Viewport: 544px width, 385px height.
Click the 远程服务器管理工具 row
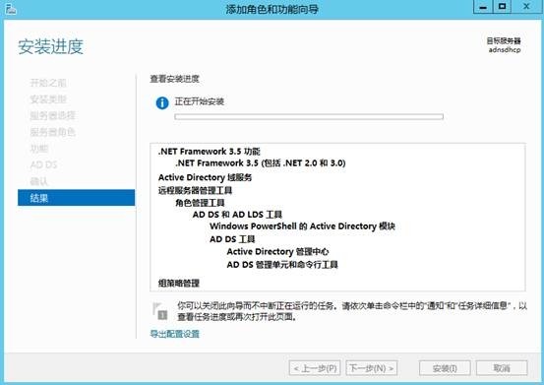click(x=195, y=190)
